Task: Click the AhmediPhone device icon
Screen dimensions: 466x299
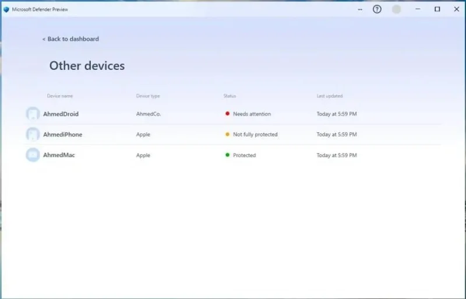Action: [x=33, y=134]
